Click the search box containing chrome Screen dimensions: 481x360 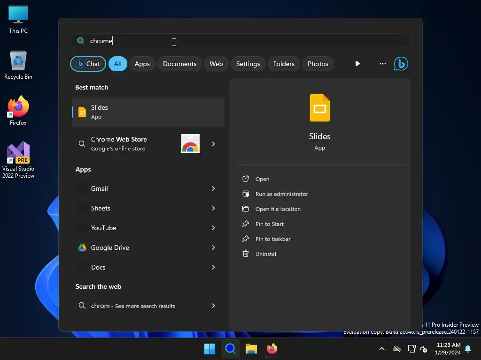[x=240, y=41]
